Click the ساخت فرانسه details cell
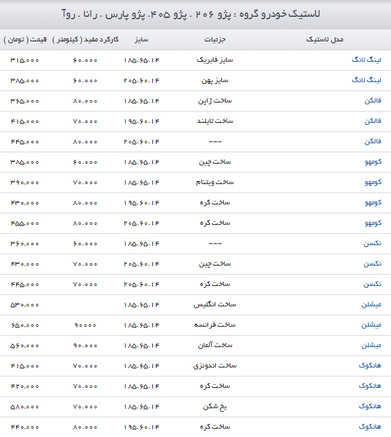 (215, 325)
